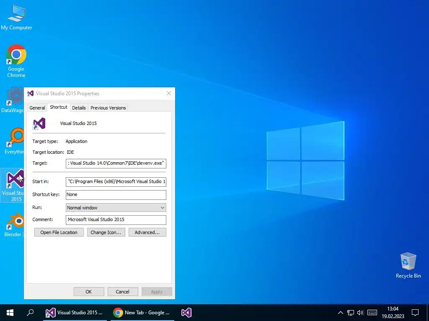Image resolution: width=429 pixels, height=321 pixels.
Task: Select the DataWagon desktop shortcut
Action: click(12, 99)
